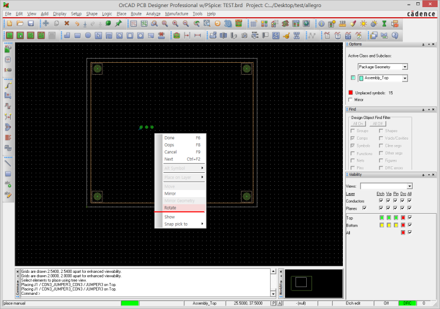Click the Etch column header link
440x309 pixels.
click(380, 194)
